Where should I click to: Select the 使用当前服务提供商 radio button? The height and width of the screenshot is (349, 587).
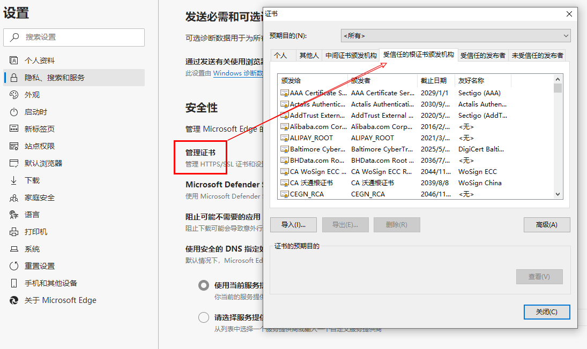[x=204, y=285]
